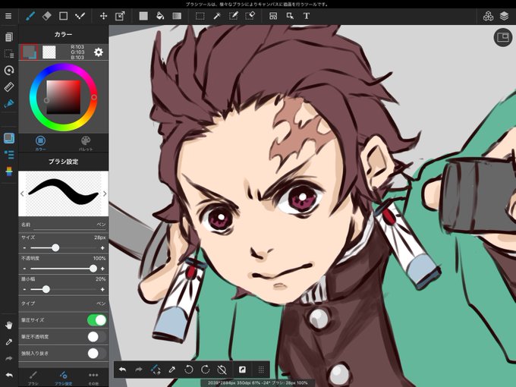This screenshot has width=516, height=387.
Task: Select the Selection Eraser tool
Action: pos(250,16)
